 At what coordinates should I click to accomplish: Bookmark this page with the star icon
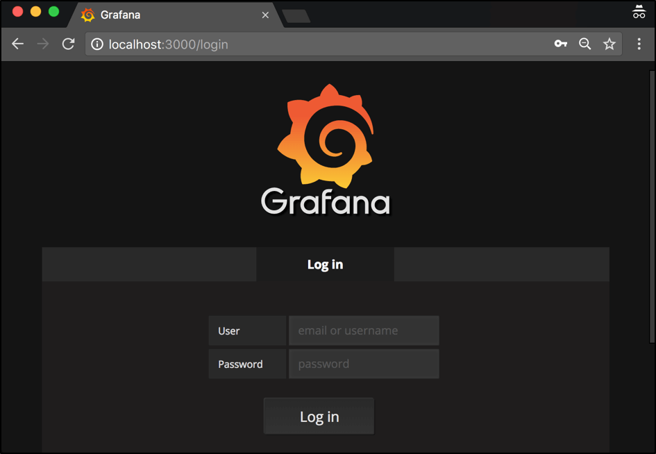pyautogui.click(x=609, y=44)
